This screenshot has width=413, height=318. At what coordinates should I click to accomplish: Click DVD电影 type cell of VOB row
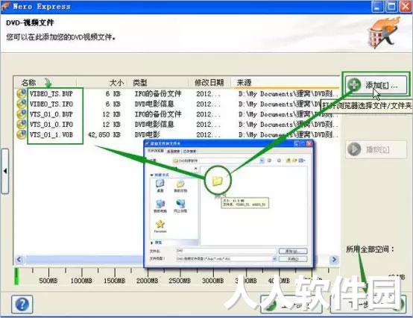coord(148,135)
